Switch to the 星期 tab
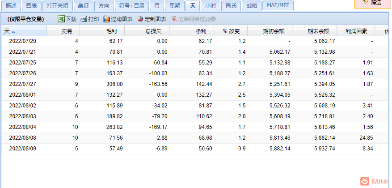Screen dimensions: 392x188 (175, 5)
